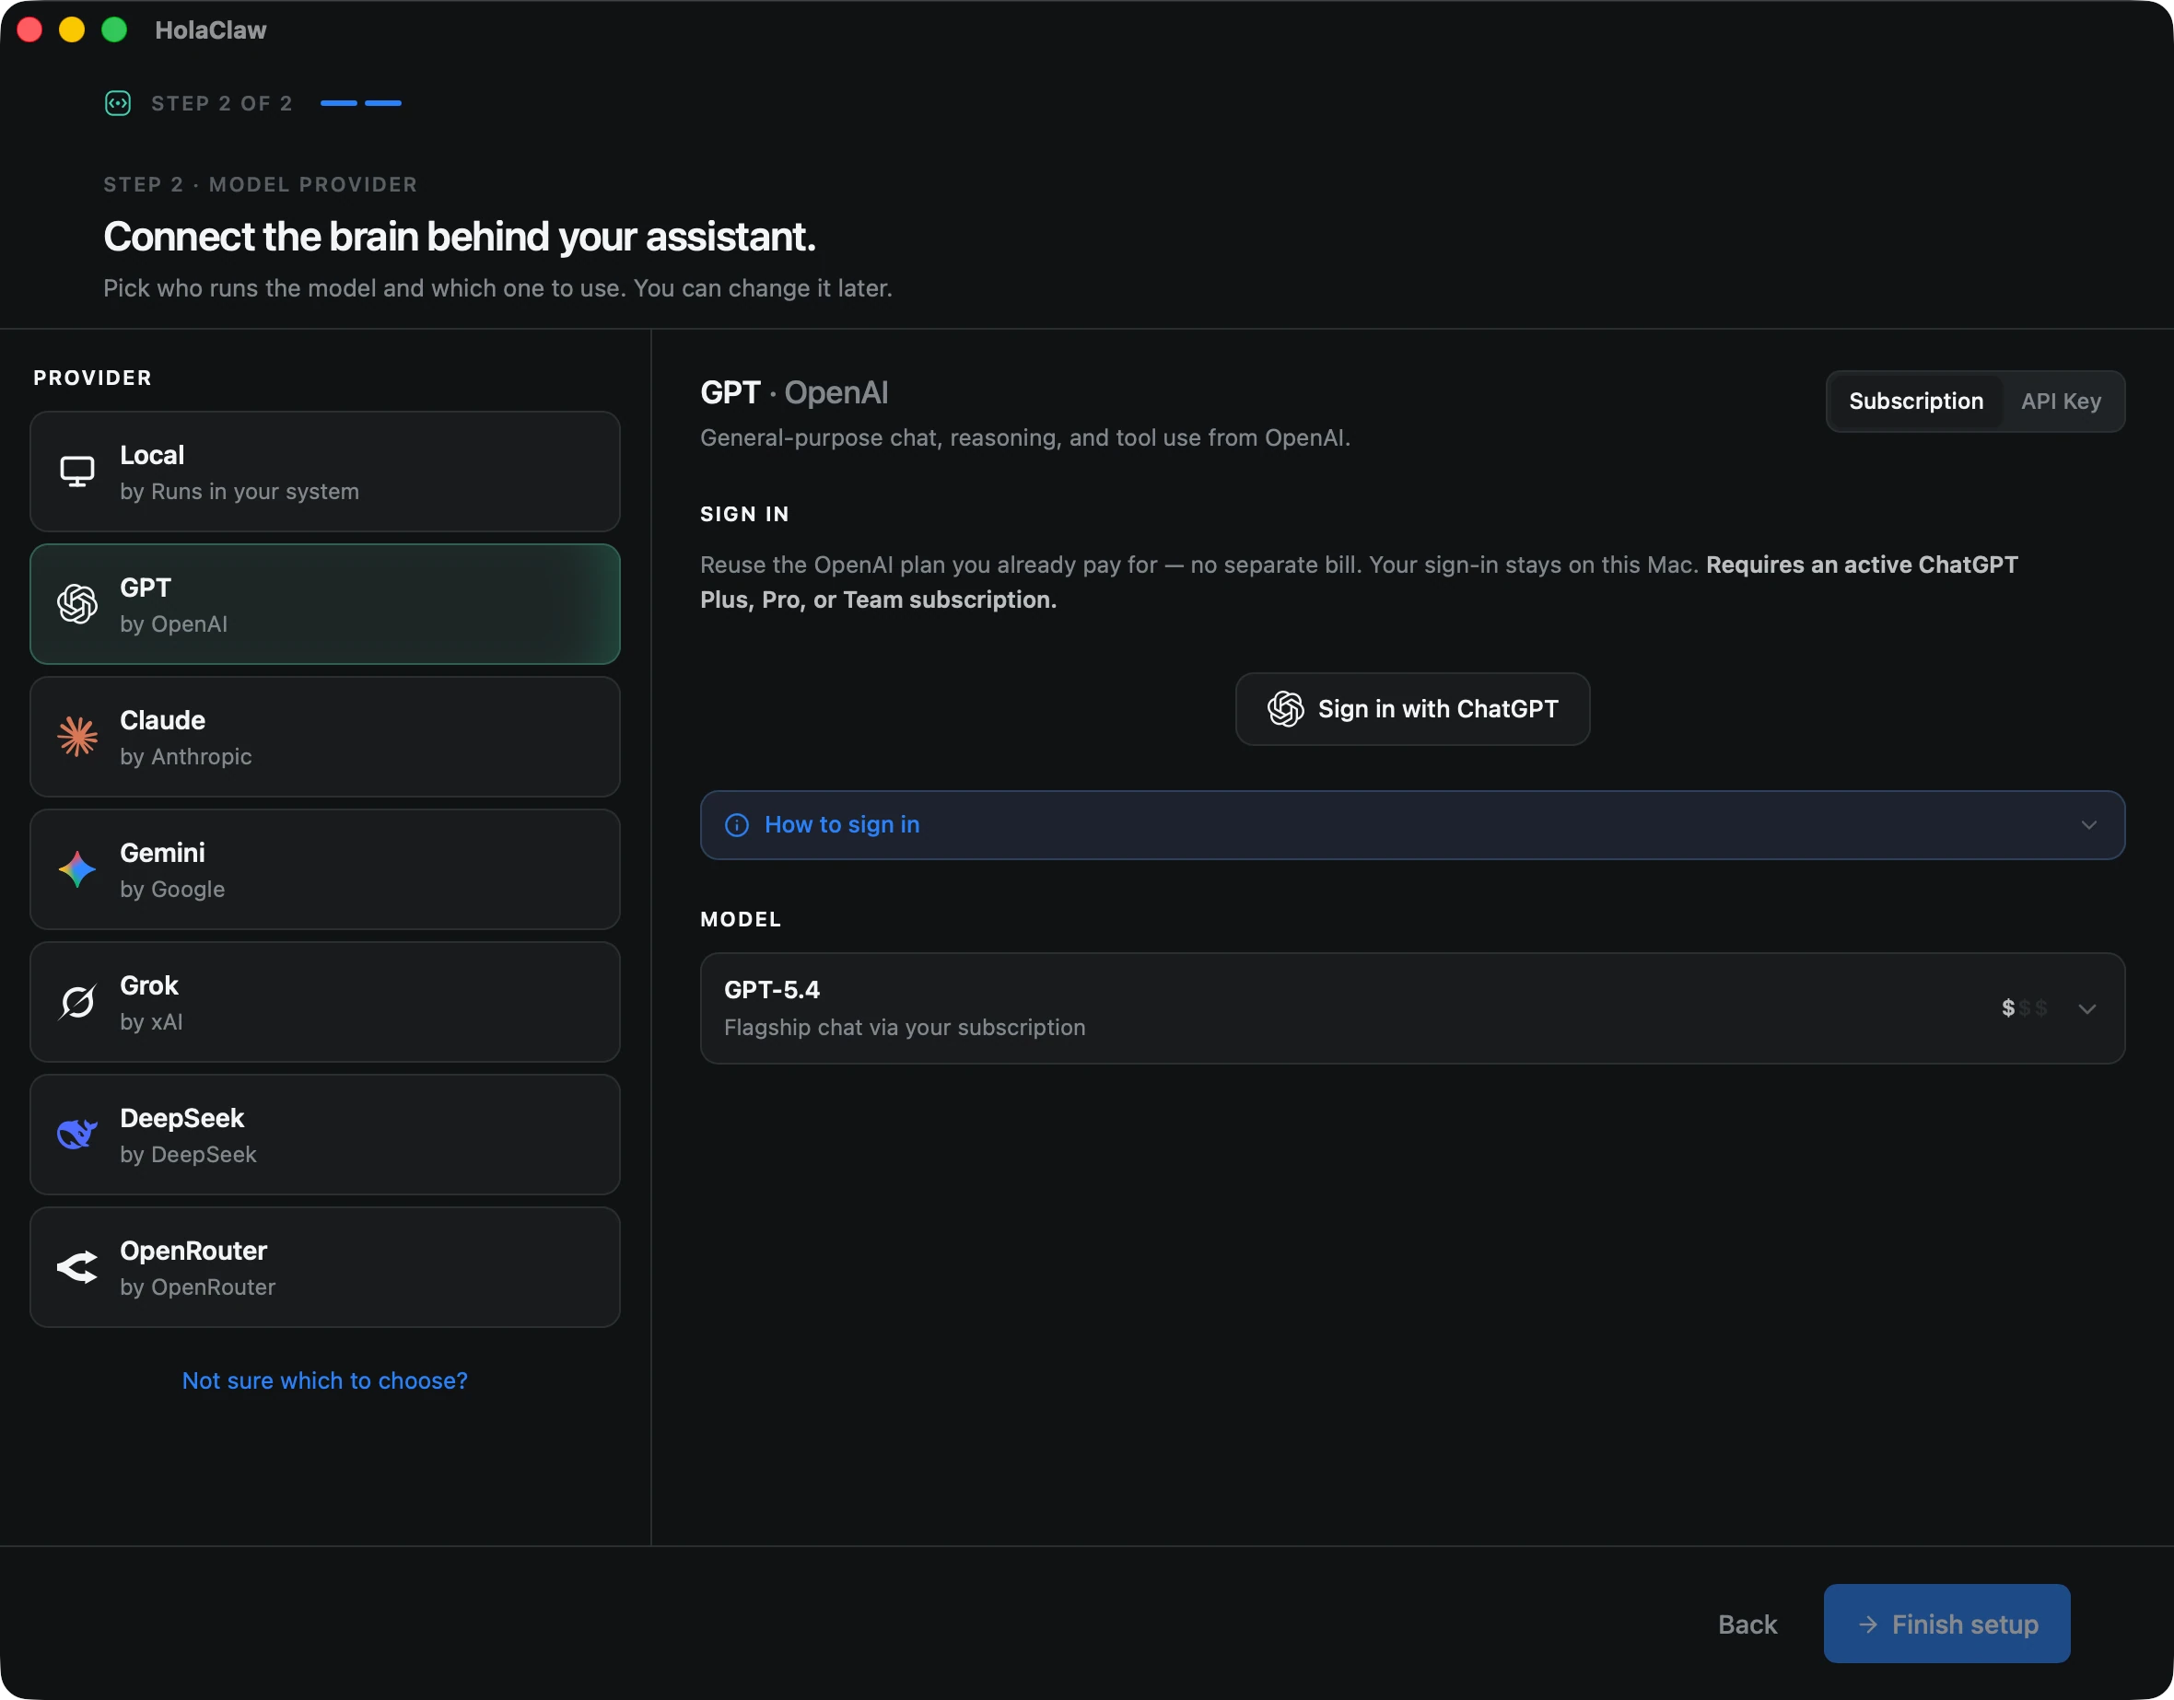Image resolution: width=2174 pixels, height=1700 pixels.
Task: Click 'by Anthropic' subtitle
Action: point(185,756)
